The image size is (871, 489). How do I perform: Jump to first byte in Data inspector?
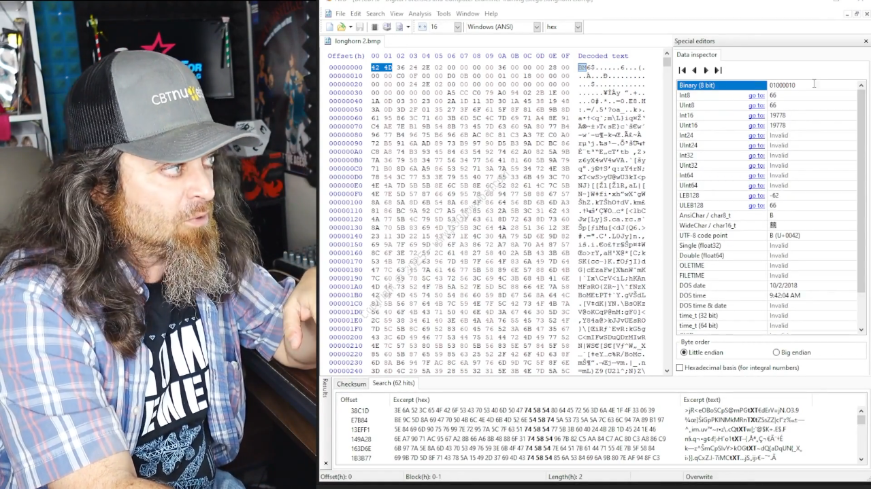click(683, 70)
